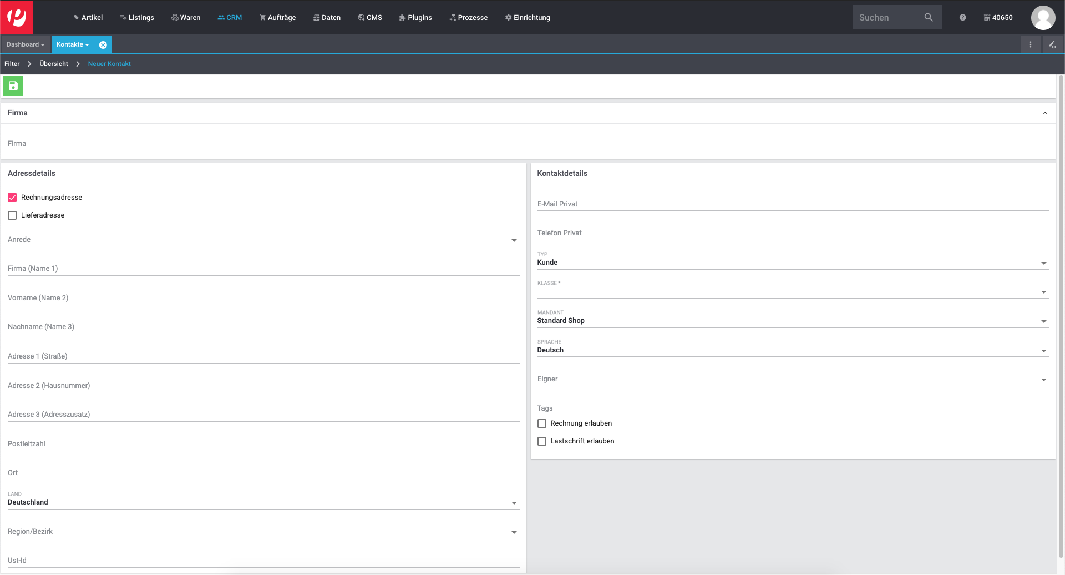Open the Plugins menu
This screenshot has height=575, width=1065.
[415, 18]
